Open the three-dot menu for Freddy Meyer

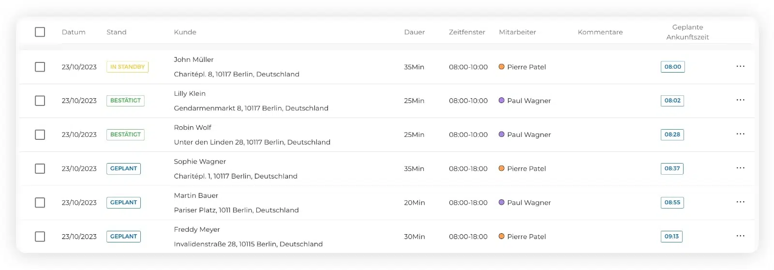tap(740, 236)
